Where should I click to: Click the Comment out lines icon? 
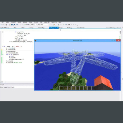tap(64, 25)
